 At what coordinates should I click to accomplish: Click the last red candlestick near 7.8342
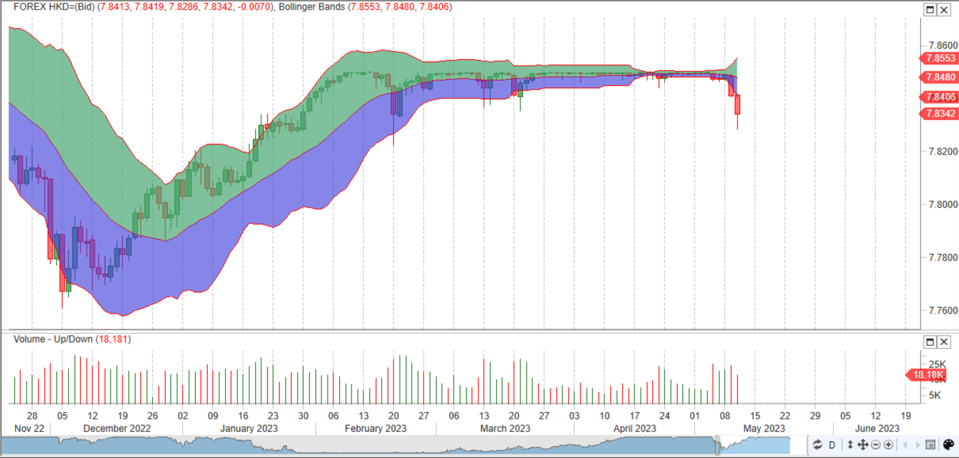738,104
